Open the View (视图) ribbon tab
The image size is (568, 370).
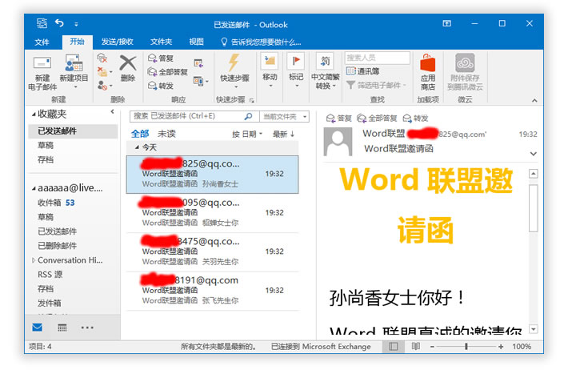[x=196, y=42]
